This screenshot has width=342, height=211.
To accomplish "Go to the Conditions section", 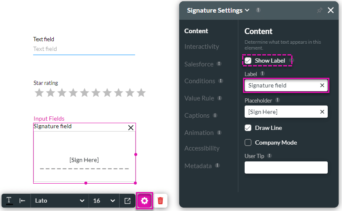I will (200, 81).
